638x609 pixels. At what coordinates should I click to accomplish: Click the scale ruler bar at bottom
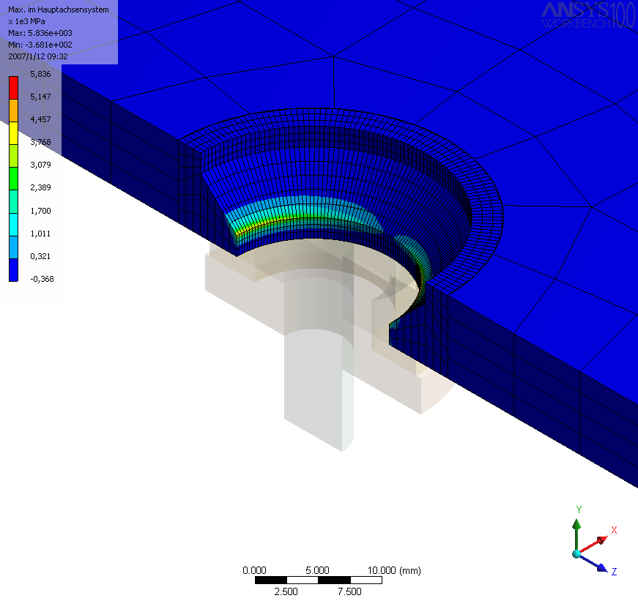tap(319, 580)
